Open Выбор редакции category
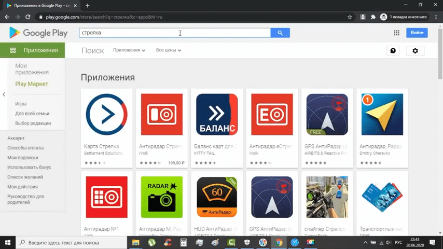The width and height of the screenshot is (443, 249). [33, 123]
